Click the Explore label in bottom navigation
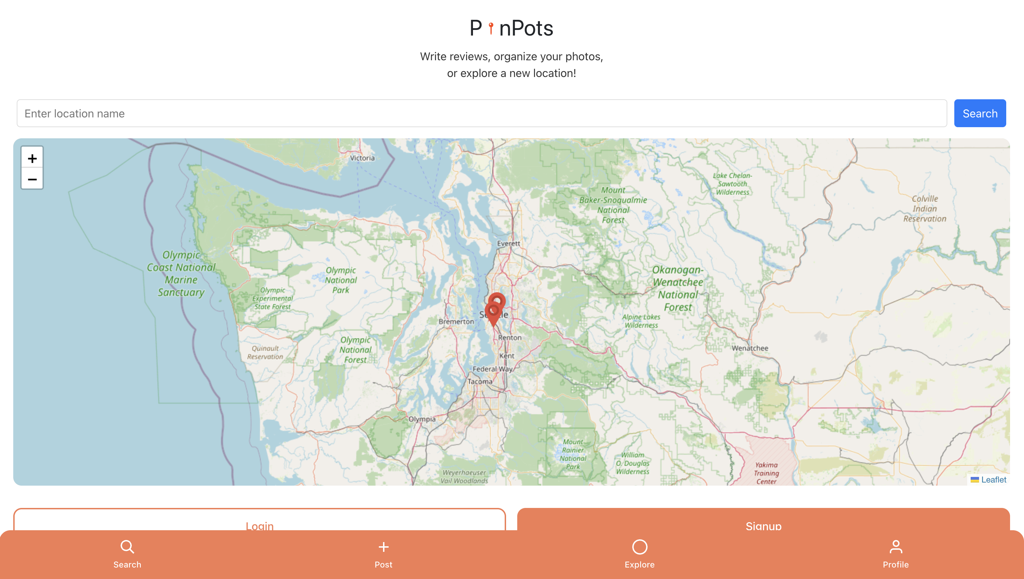The height and width of the screenshot is (579, 1024). click(x=640, y=565)
